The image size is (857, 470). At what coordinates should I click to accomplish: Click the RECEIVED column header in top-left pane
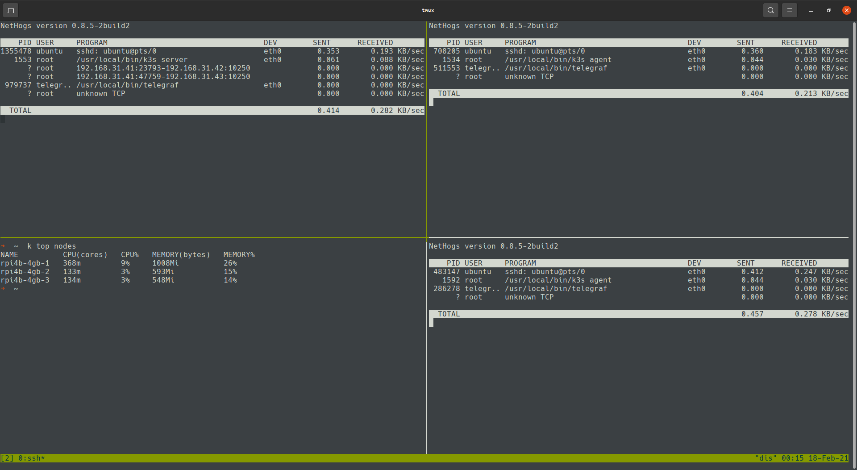tap(375, 43)
